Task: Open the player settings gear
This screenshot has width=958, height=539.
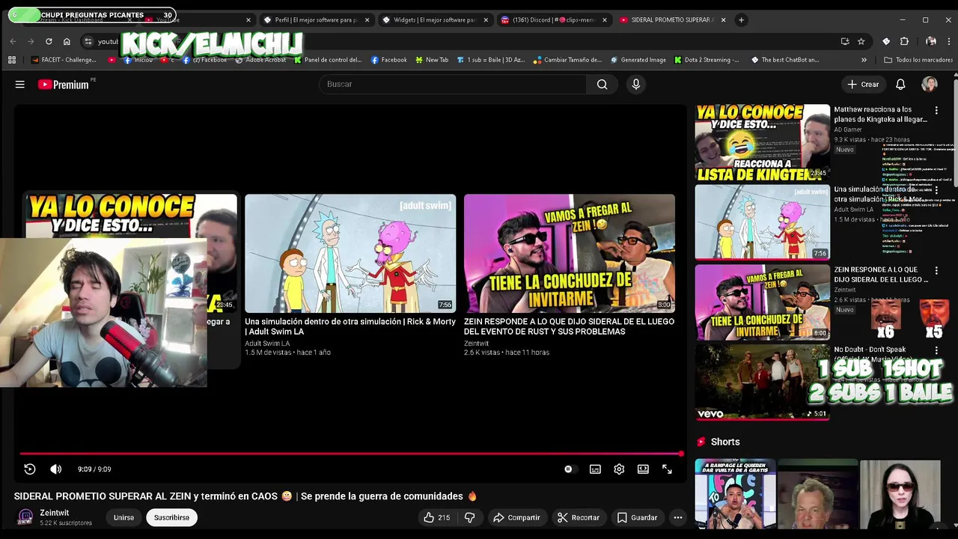Action: point(619,469)
